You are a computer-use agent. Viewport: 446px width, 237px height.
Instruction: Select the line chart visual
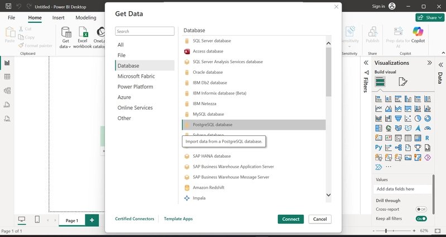[x=378, y=108]
